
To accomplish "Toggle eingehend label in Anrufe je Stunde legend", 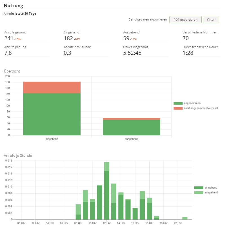I will tap(211, 187).
